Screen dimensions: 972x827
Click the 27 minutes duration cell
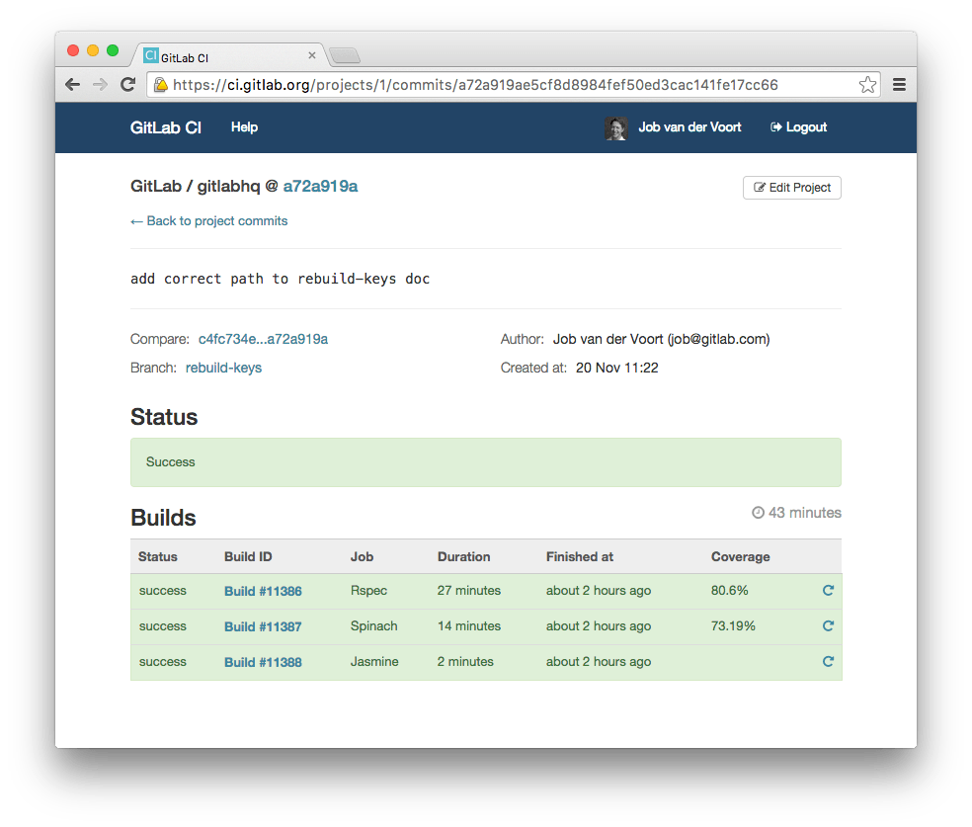[468, 590]
